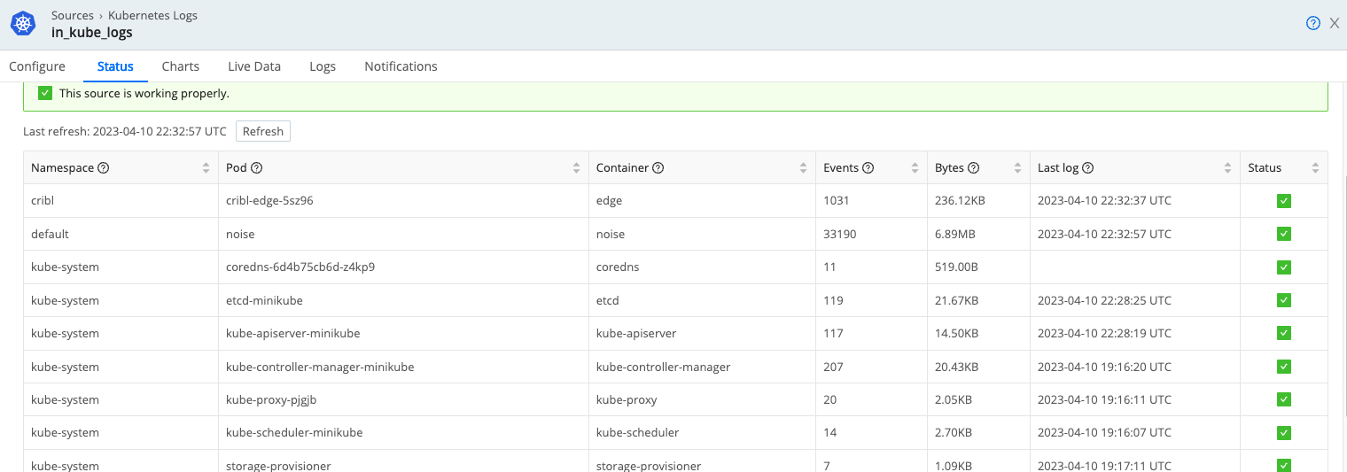Image resolution: width=1347 pixels, height=472 pixels.
Task: Click status check for kube-controller-manager-minikube row
Action: tap(1284, 367)
